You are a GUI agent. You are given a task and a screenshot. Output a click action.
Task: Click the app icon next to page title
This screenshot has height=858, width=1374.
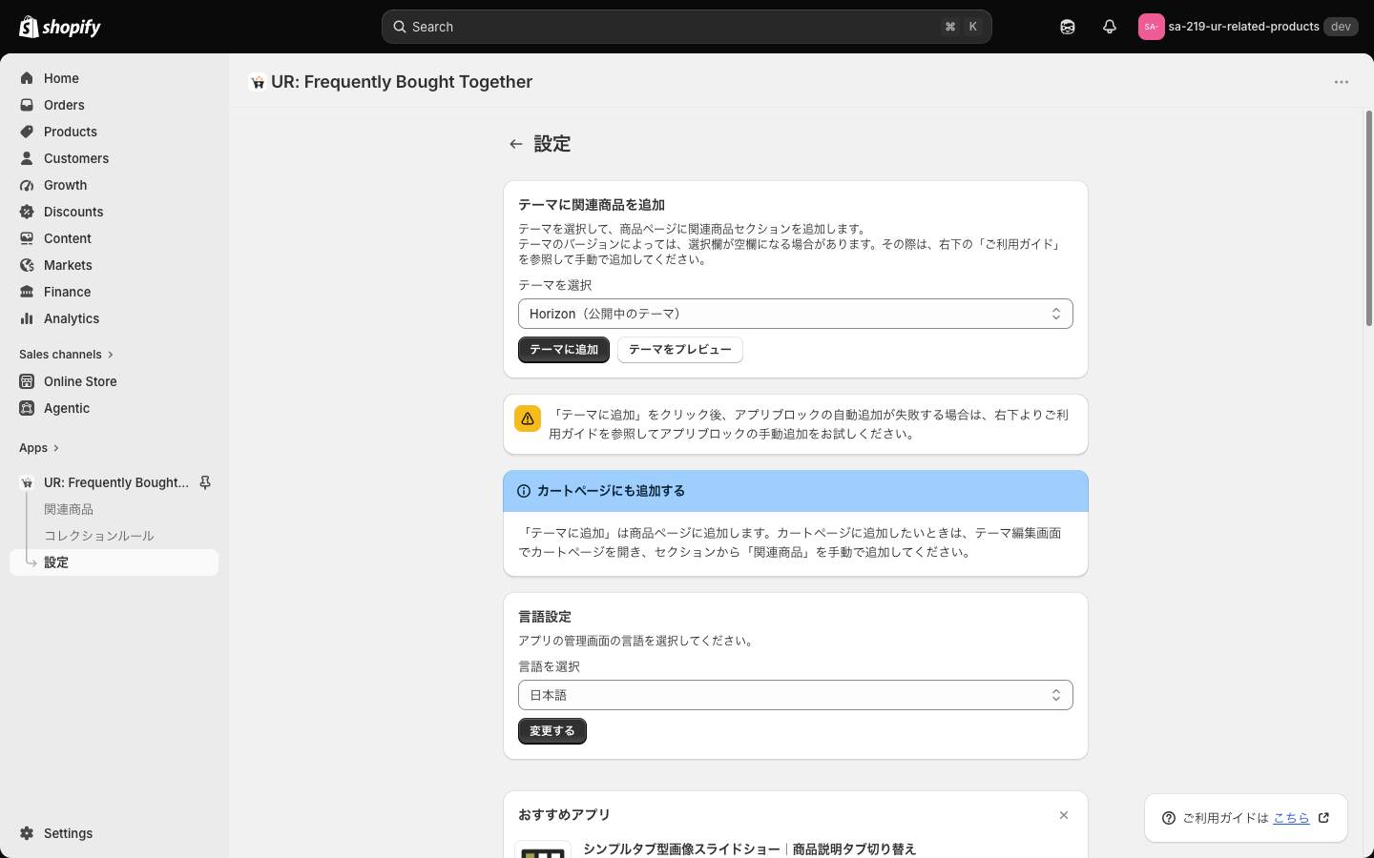coord(258,82)
